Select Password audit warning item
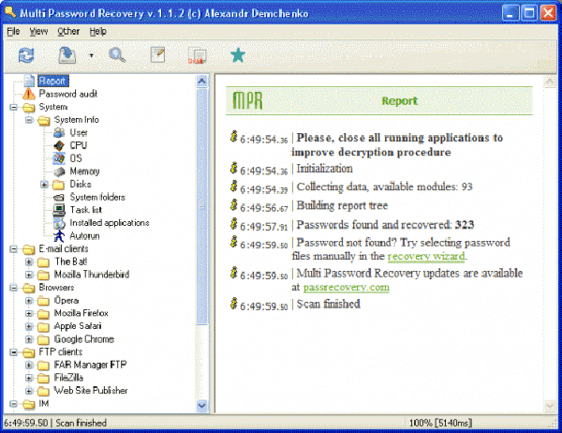This screenshot has width=562, height=433. click(x=67, y=94)
